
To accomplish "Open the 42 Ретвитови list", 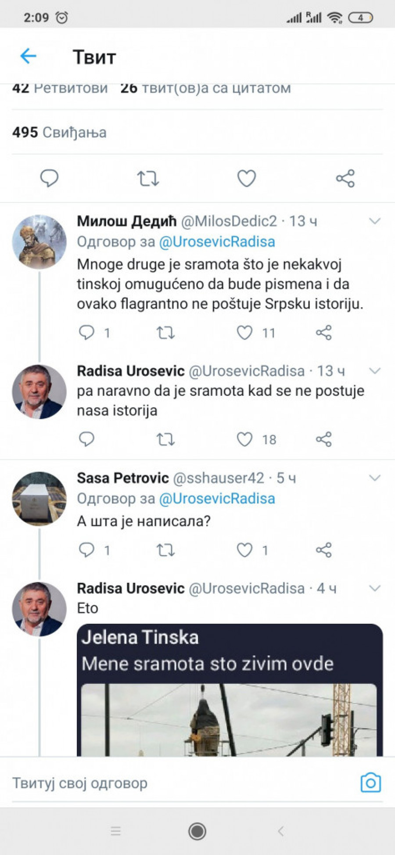I will 60,89.
